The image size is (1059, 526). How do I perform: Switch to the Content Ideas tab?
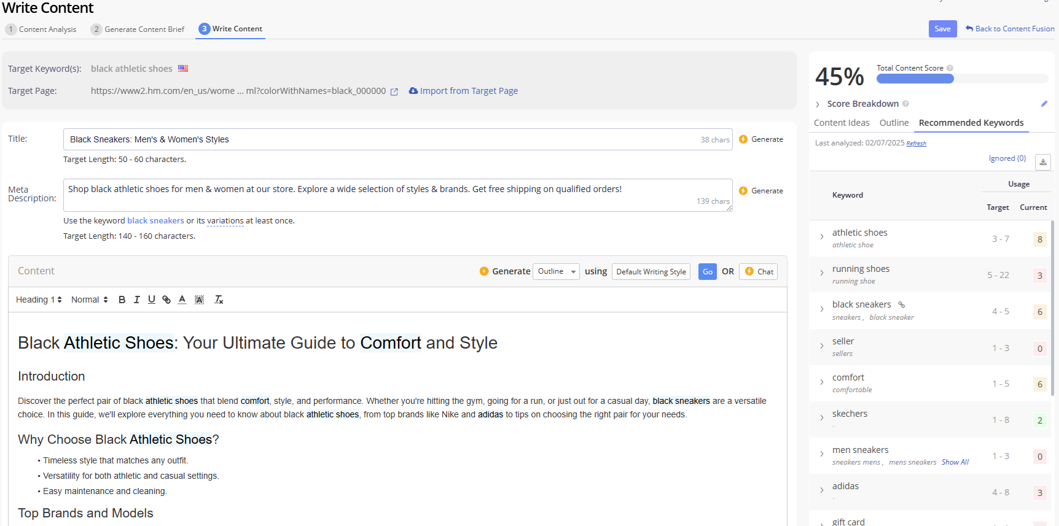click(x=841, y=123)
